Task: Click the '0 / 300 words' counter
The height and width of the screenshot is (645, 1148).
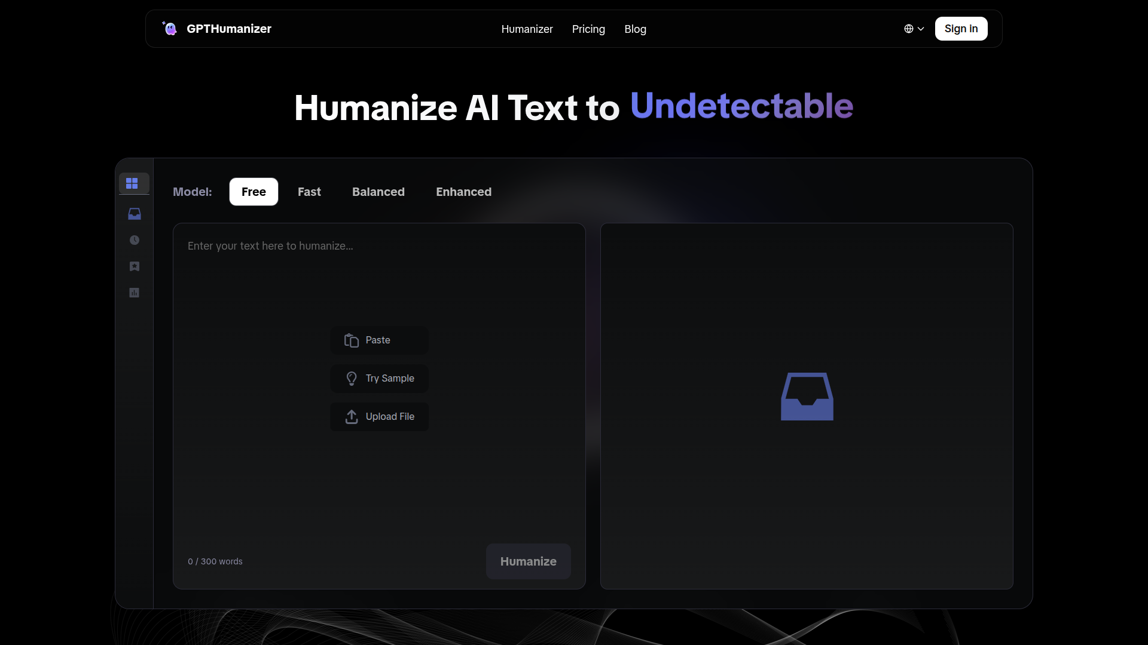Action: pyautogui.click(x=215, y=561)
